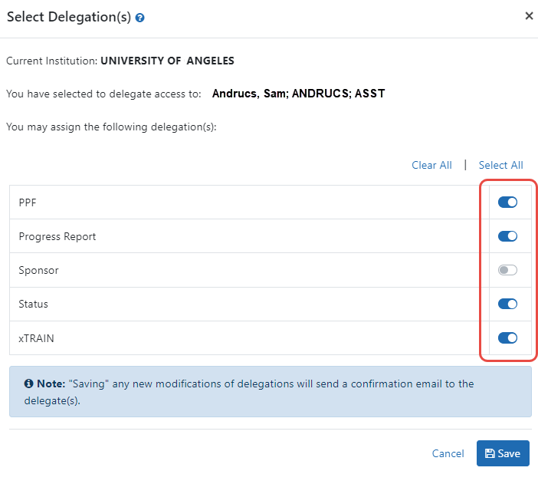Turn off the PPF delegation toggle
This screenshot has height=484, width=538.
507,202
